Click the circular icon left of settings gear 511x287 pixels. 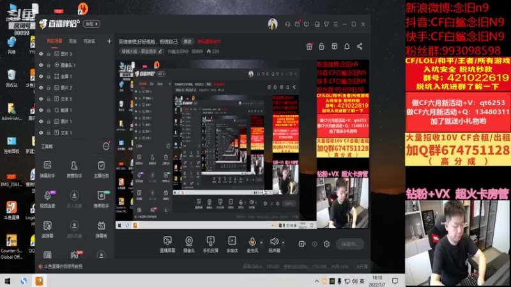(314, 244)
